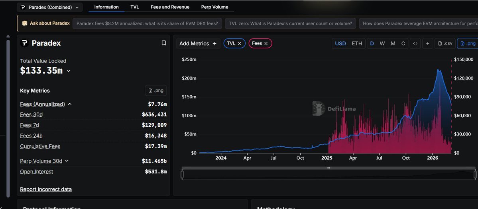This screenshot has width=478, height=209.
Task: Click the right handle of the range slider
Action: point(475,174)
